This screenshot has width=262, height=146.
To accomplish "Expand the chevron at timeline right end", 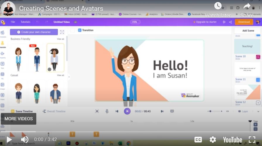I will tap(258, 111).
